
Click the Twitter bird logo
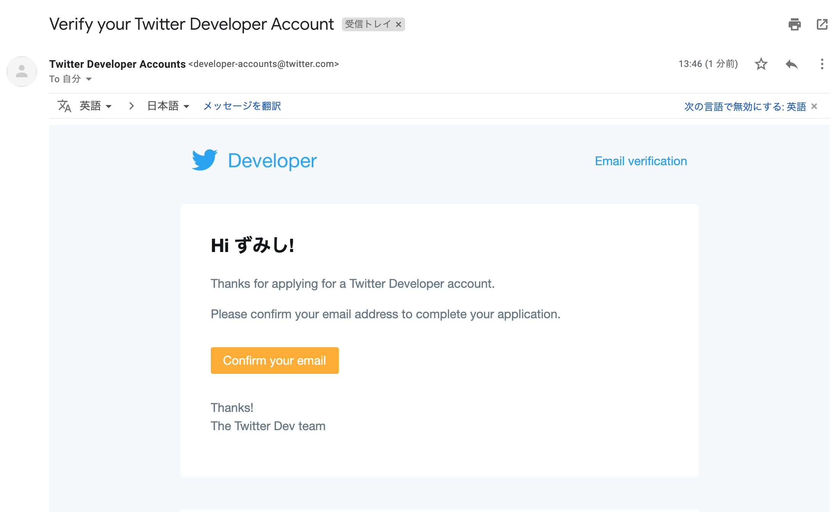click(x=204, y=160)
